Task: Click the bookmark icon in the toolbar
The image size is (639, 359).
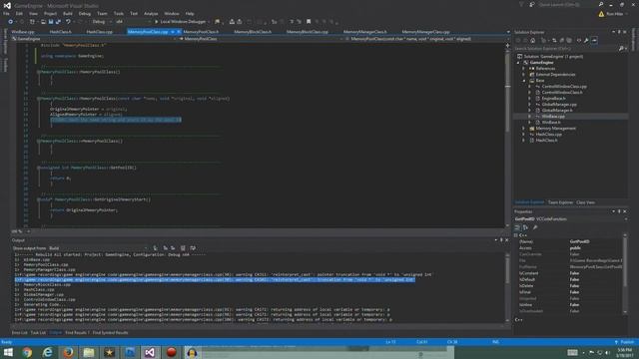Action: coord(309,22)
